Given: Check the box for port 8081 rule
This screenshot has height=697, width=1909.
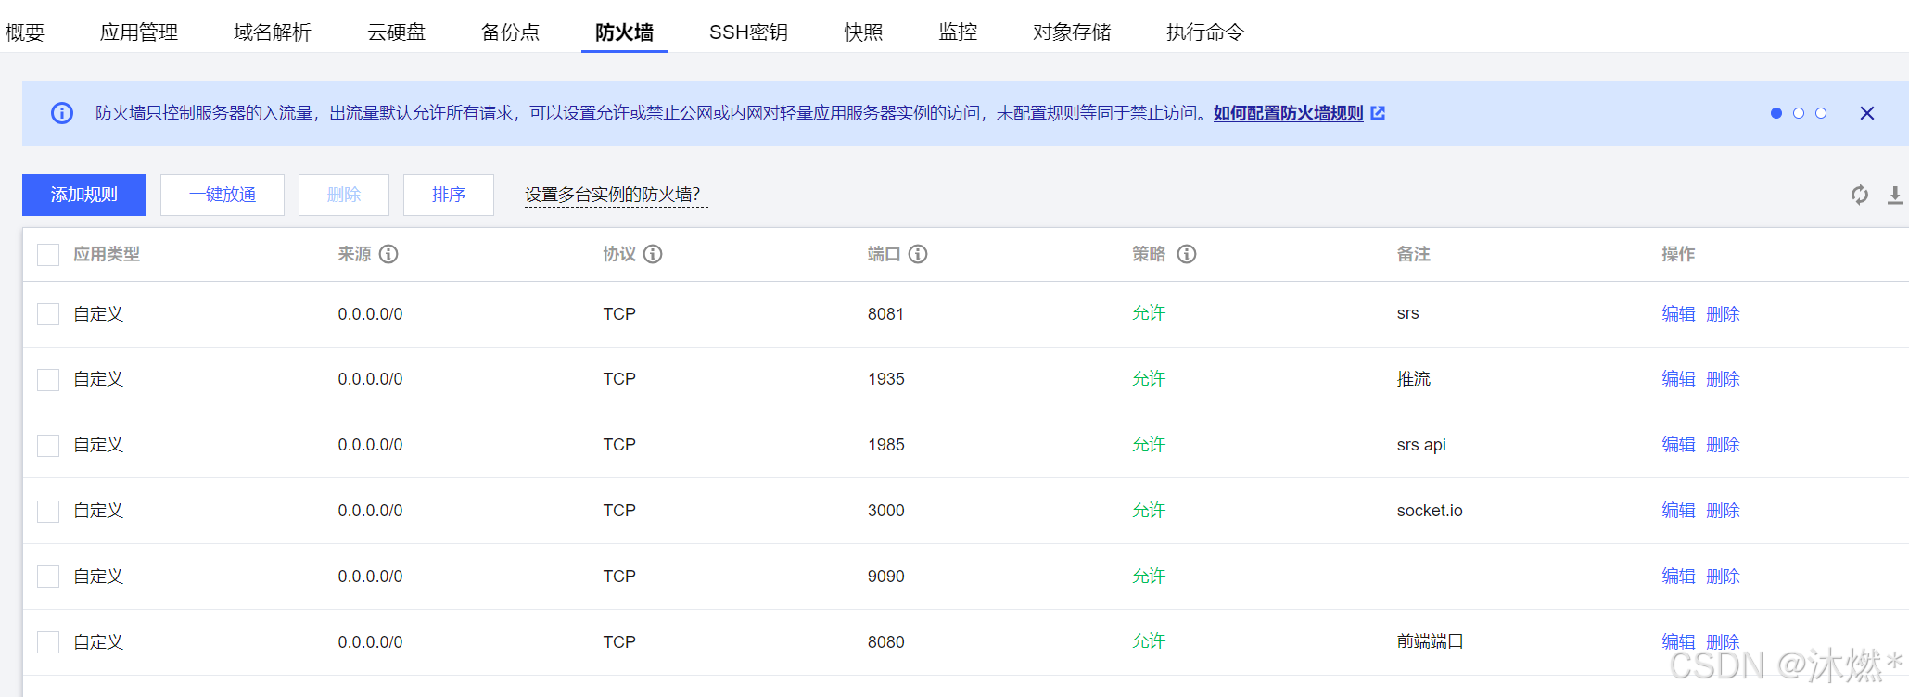Looking at the screenshot, I should [48, 314].
